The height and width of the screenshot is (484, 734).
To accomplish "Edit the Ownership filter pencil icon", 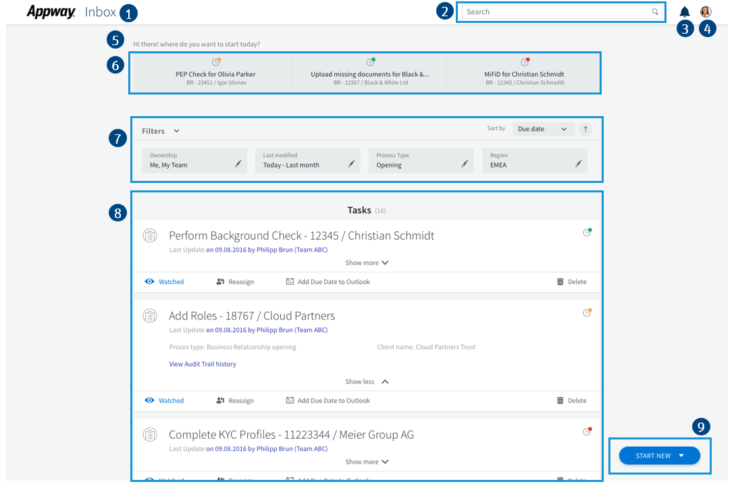I will pos(238,163).
